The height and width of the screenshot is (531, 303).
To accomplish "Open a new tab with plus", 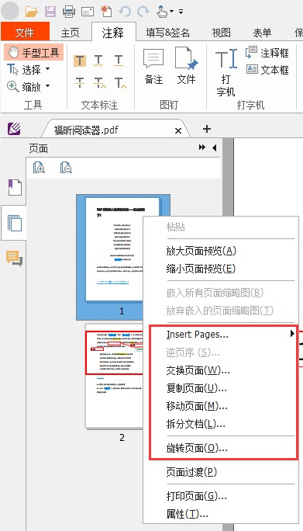I will 207,129.
